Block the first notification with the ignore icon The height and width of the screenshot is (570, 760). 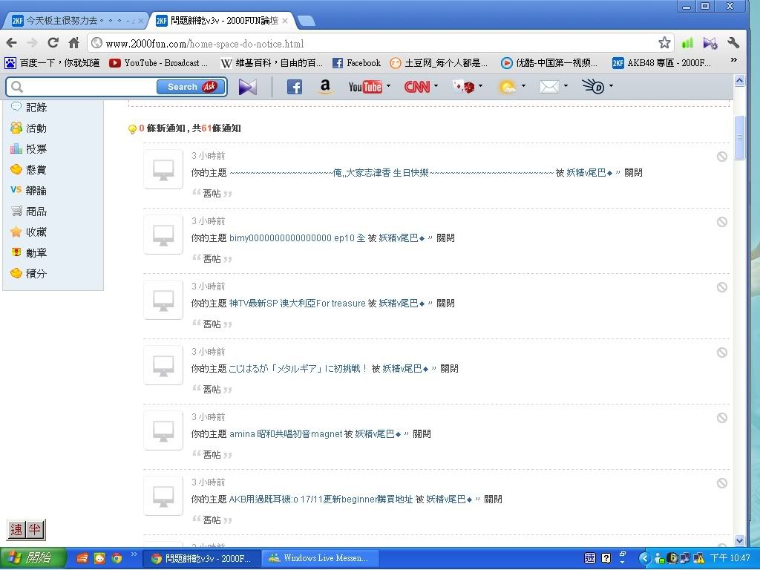(721, 157)
